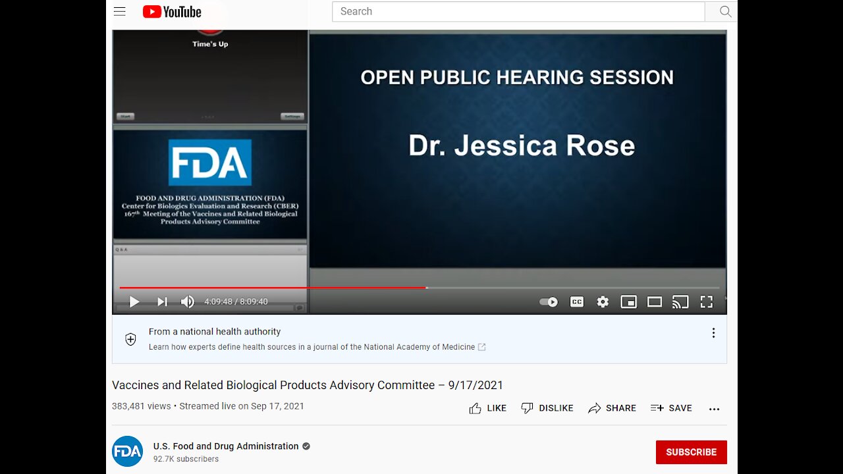
Task: Go to YouTube home via logo
Action: [172, 11]
